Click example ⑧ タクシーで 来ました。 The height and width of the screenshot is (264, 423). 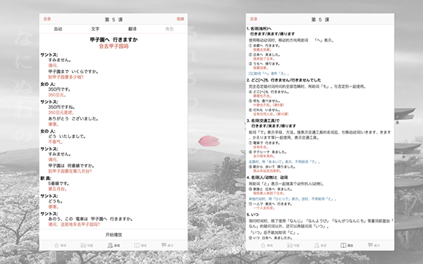tap(268, 152)
